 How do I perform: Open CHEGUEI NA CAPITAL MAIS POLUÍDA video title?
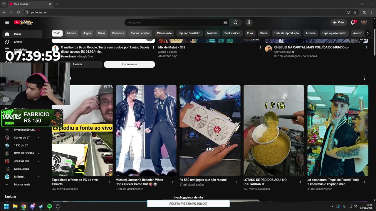[312, 47]
